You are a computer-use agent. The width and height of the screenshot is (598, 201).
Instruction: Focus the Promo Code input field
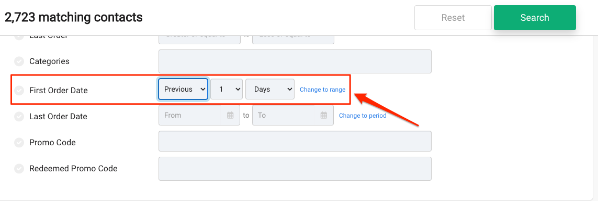tap(295, 141)
